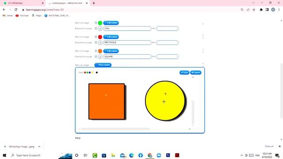This screenshot has height=159, width=283.
Task: Click Edit marker for the OVAL entry
Action: 111,23
